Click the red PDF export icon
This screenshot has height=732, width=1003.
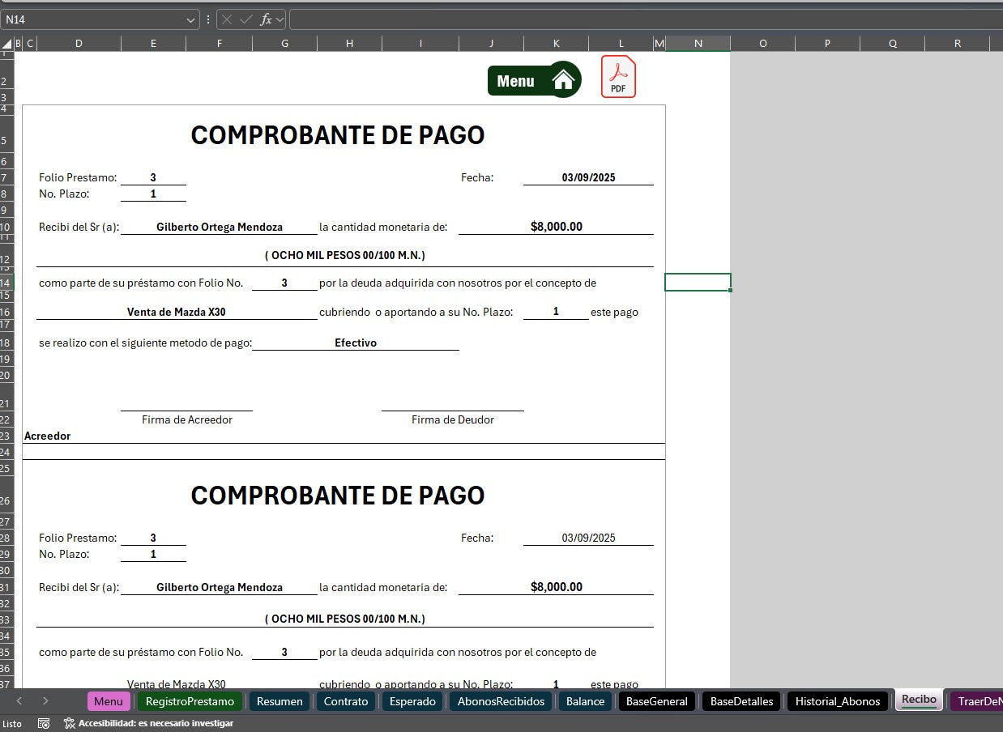click(618, 77)
